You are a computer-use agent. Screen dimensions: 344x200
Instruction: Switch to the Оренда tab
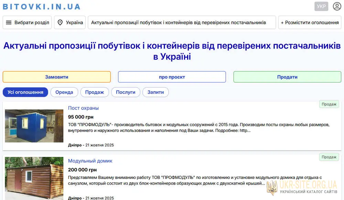coord(64,92)
